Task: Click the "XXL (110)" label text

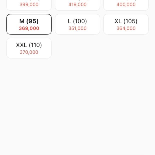Action: tap(29, 45)
